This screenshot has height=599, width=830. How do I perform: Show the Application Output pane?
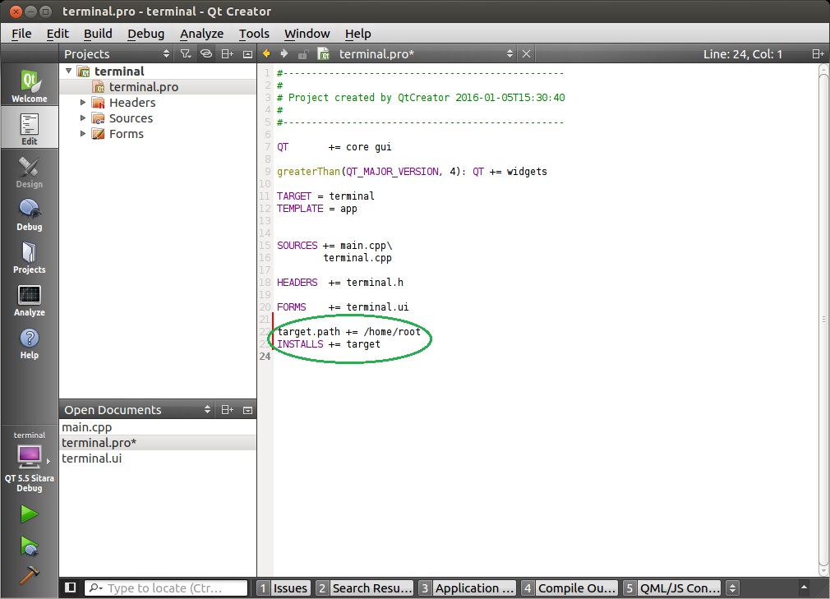(467, 587)
